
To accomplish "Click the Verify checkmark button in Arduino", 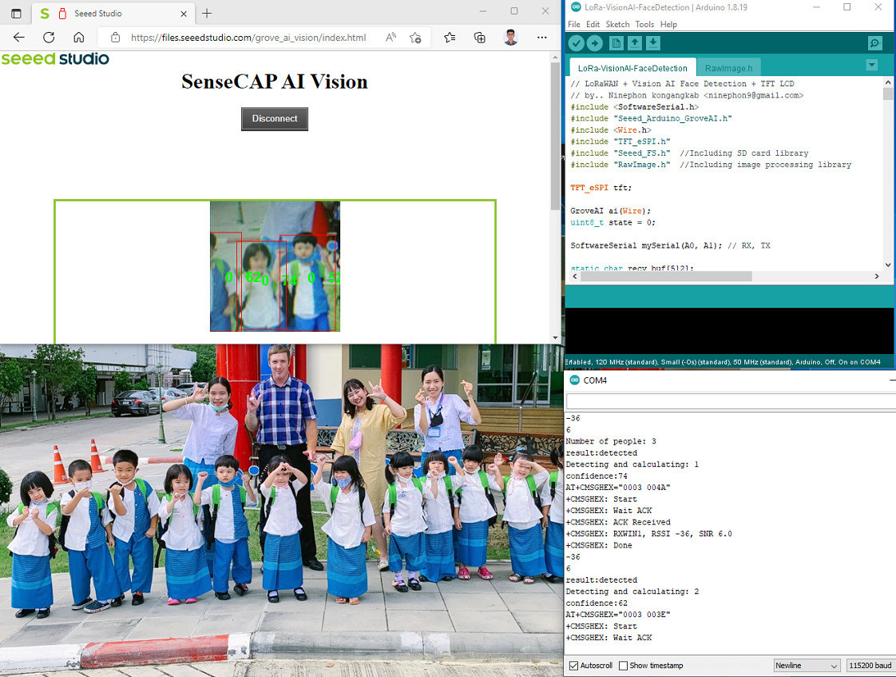I will [576, 43].
